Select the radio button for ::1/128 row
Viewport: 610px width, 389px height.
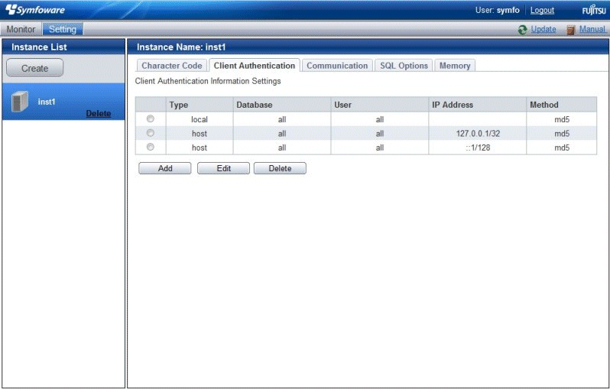pyautogui.click(x=150, y=147)
